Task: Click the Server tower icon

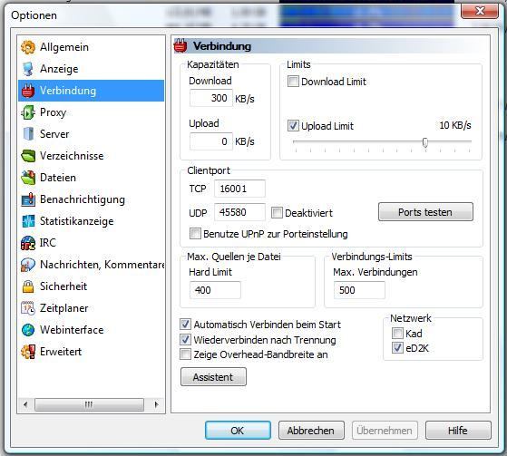Action: pyautogui.click(x=28, y=134)
